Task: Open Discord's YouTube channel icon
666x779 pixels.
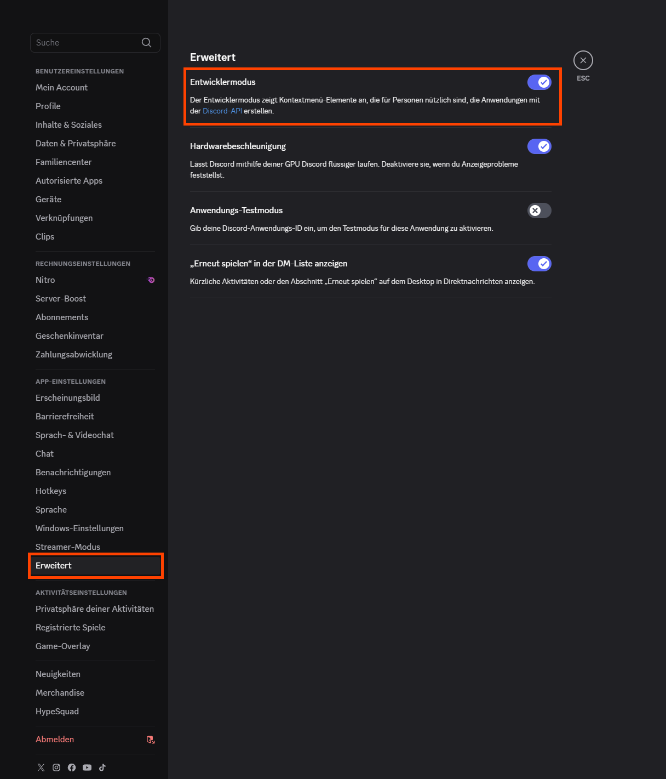Action: click(x=87, y=767)
